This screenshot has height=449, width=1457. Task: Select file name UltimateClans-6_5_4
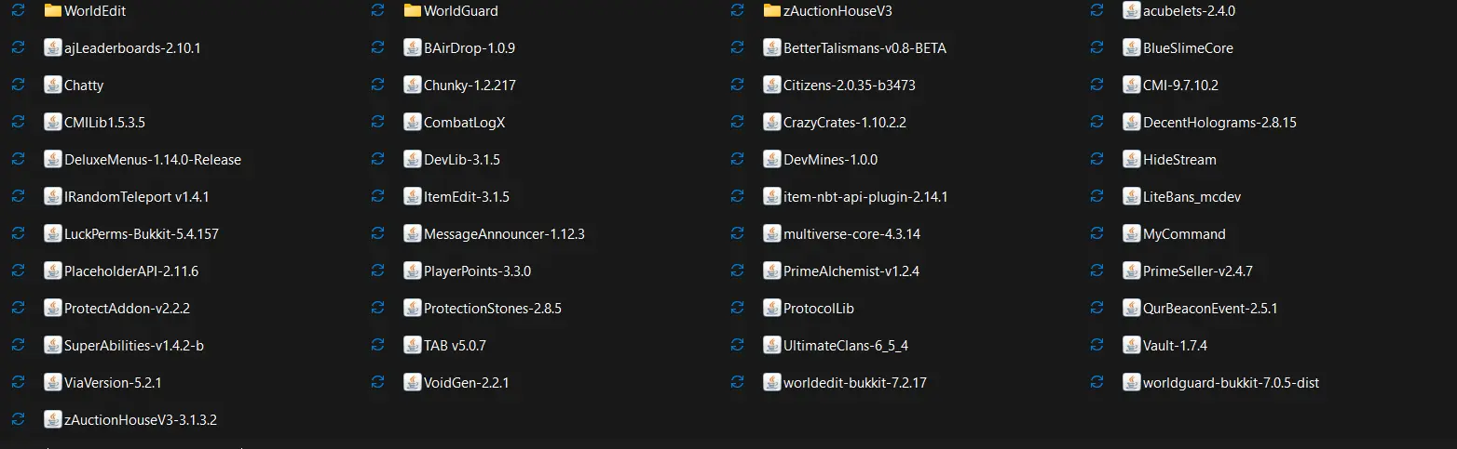pos(846,346)
